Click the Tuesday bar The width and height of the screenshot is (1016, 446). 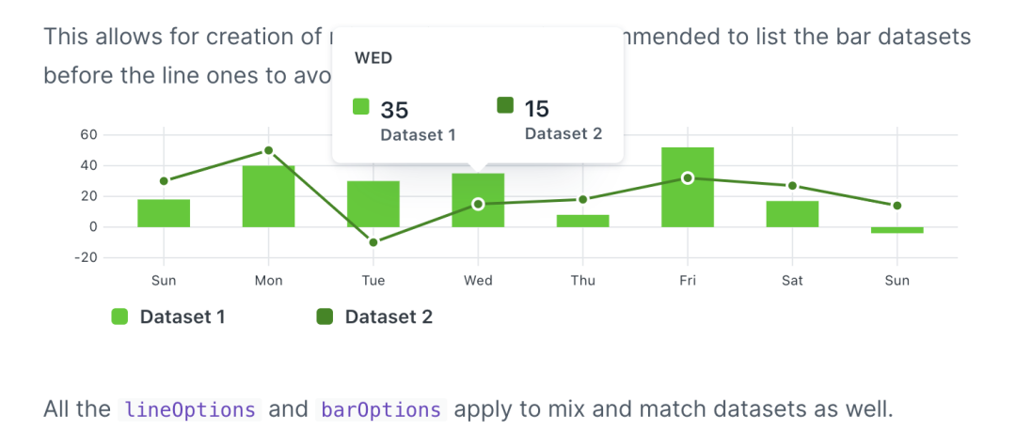coord(373,205)
